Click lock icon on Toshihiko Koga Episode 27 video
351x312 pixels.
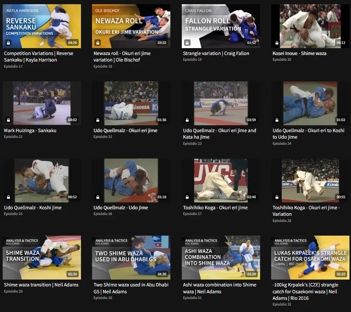click(x=188, y=197)
